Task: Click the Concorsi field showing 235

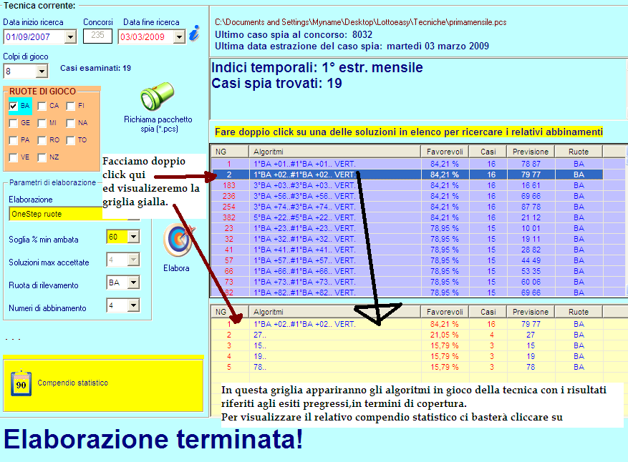Action: click(97, 36)
